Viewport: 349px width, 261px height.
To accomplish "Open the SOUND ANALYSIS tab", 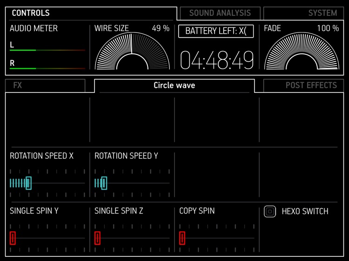I will click(x=220, y=13).
